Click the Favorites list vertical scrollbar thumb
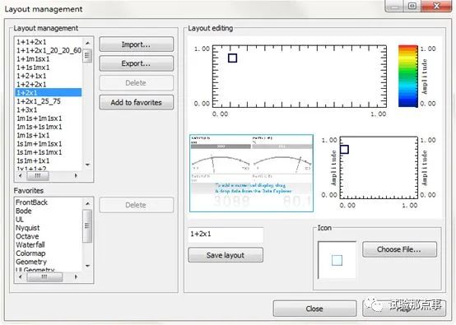 (x=87, y=226)
